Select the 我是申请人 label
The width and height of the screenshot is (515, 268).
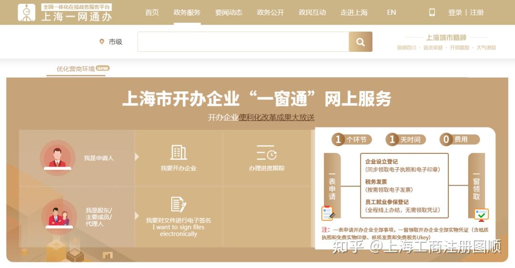99,158
